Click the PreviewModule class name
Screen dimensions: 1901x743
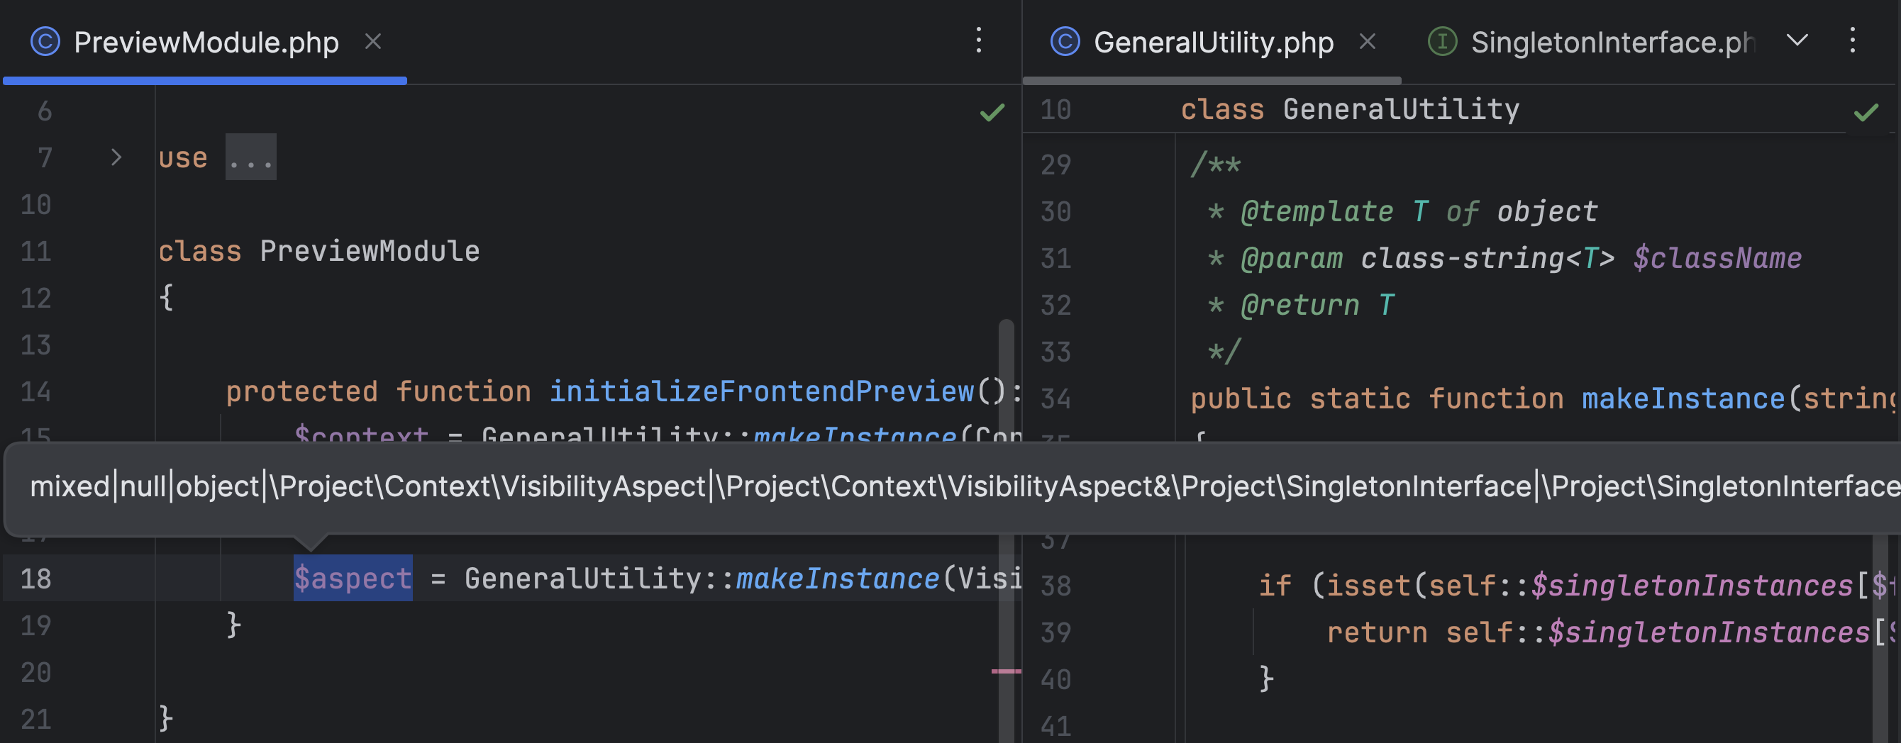click(370, 251)
